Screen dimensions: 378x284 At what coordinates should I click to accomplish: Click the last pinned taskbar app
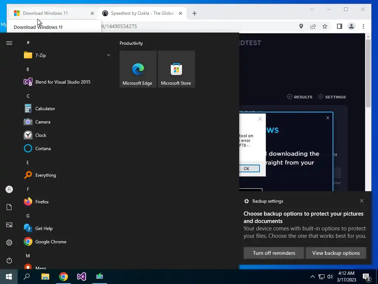coord(100,277)
